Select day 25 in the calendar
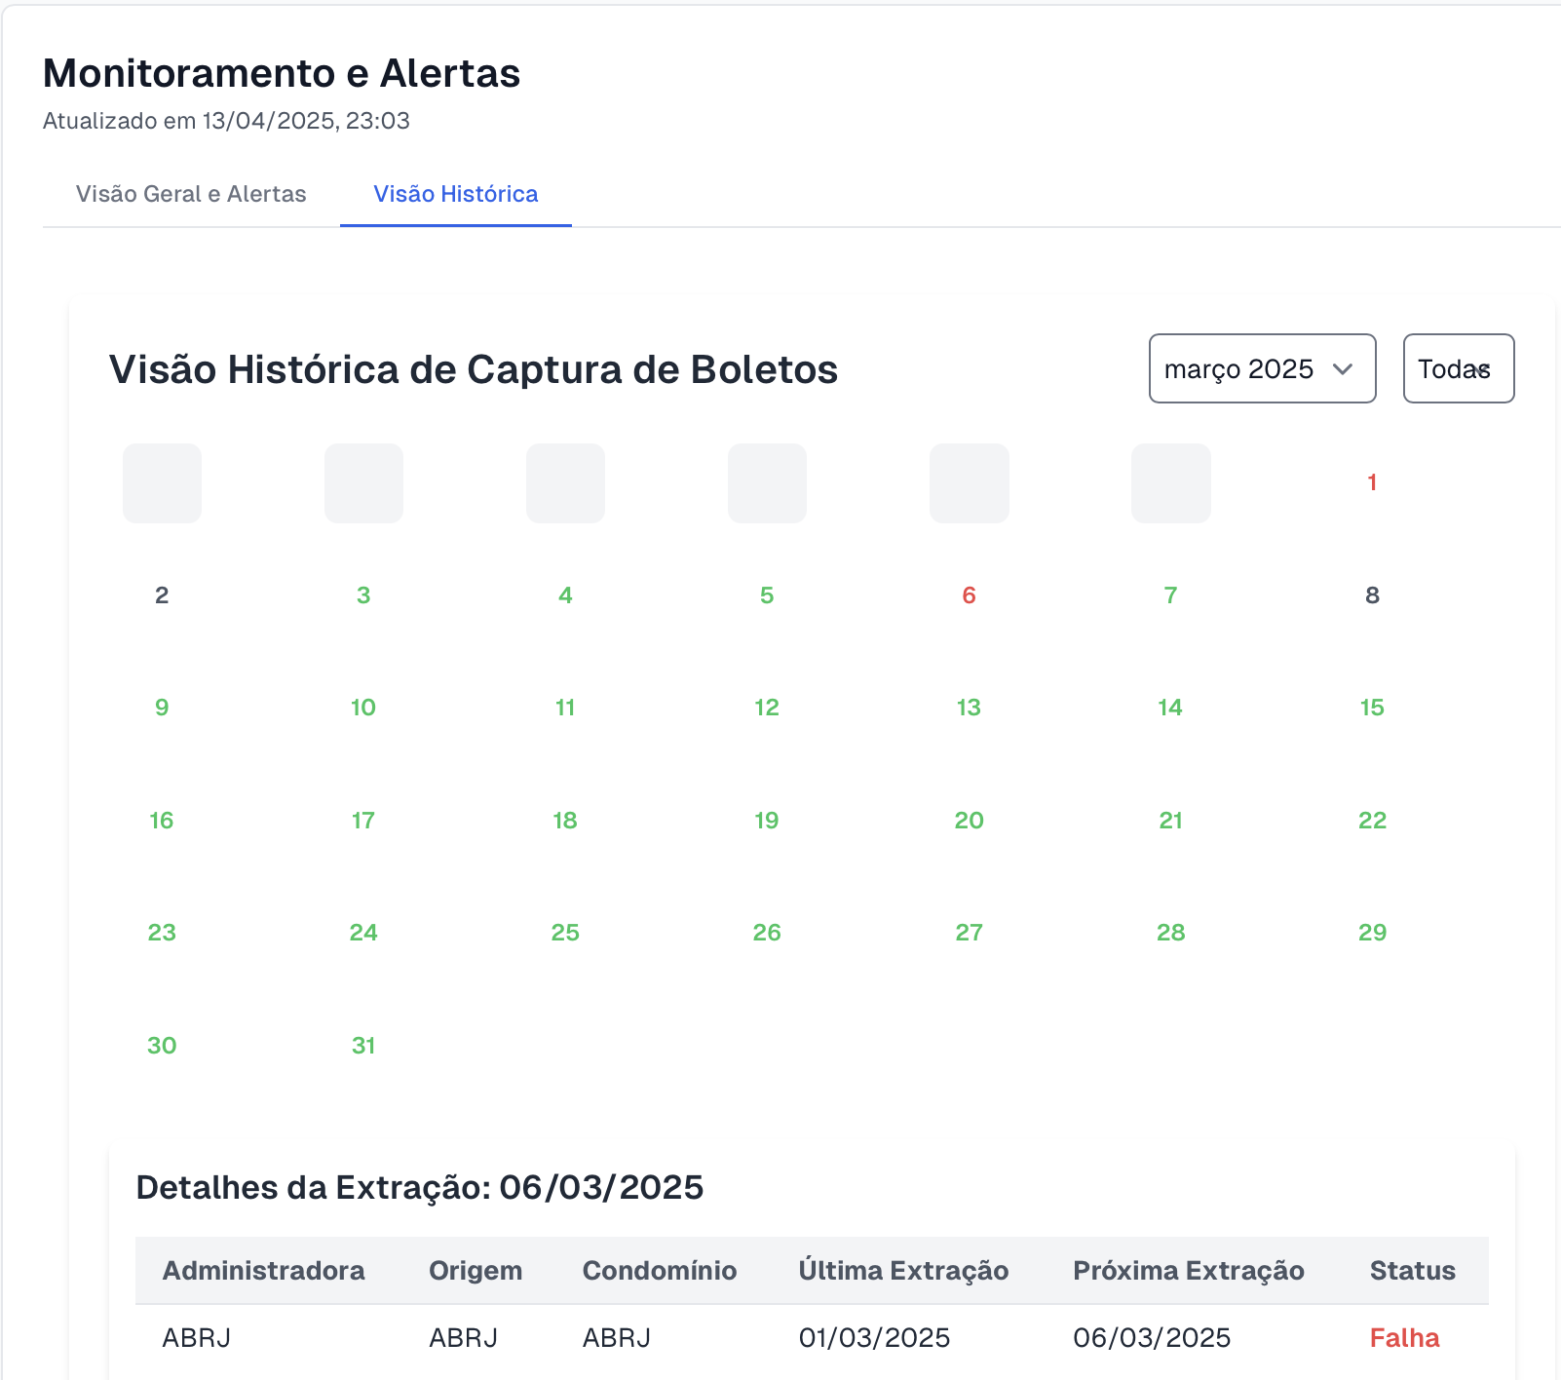This screenshot has width=1561, height=1380. pyautogui.click(x=565, y=933)
